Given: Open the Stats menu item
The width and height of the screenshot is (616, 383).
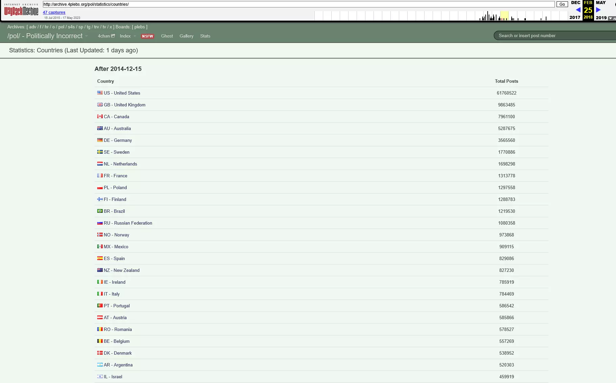Looking at the screenshot, I should (x=205, y=36).
